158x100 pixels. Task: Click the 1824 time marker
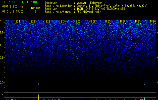[x=62, y=21]
